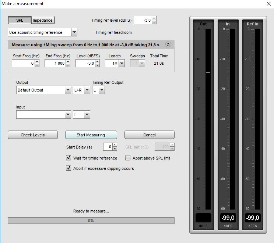
Task: Close the Make a measurement window
Action: click(x=269, y=4)
